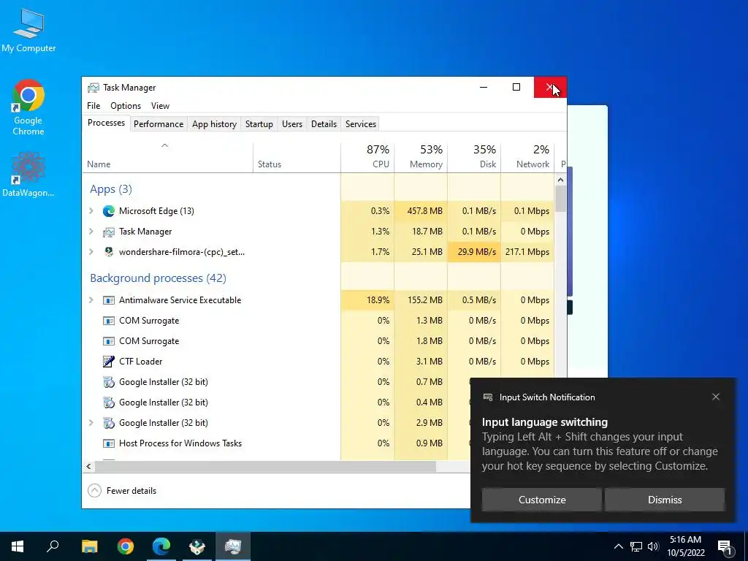Switch to the Details tab
748x561 pixels.
324,124
